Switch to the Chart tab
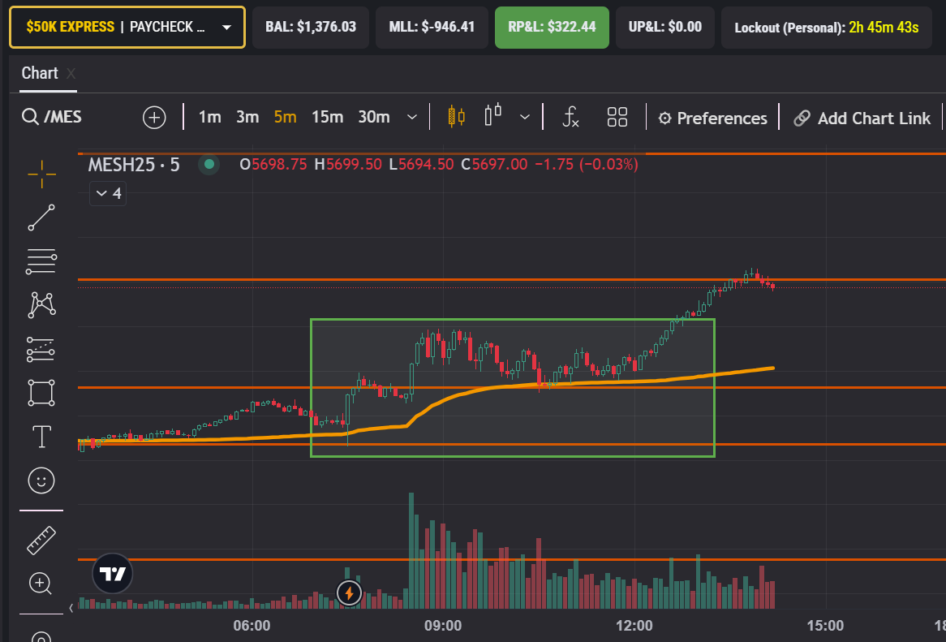Viewport: 946px width, 642px height. coord(40,73)
